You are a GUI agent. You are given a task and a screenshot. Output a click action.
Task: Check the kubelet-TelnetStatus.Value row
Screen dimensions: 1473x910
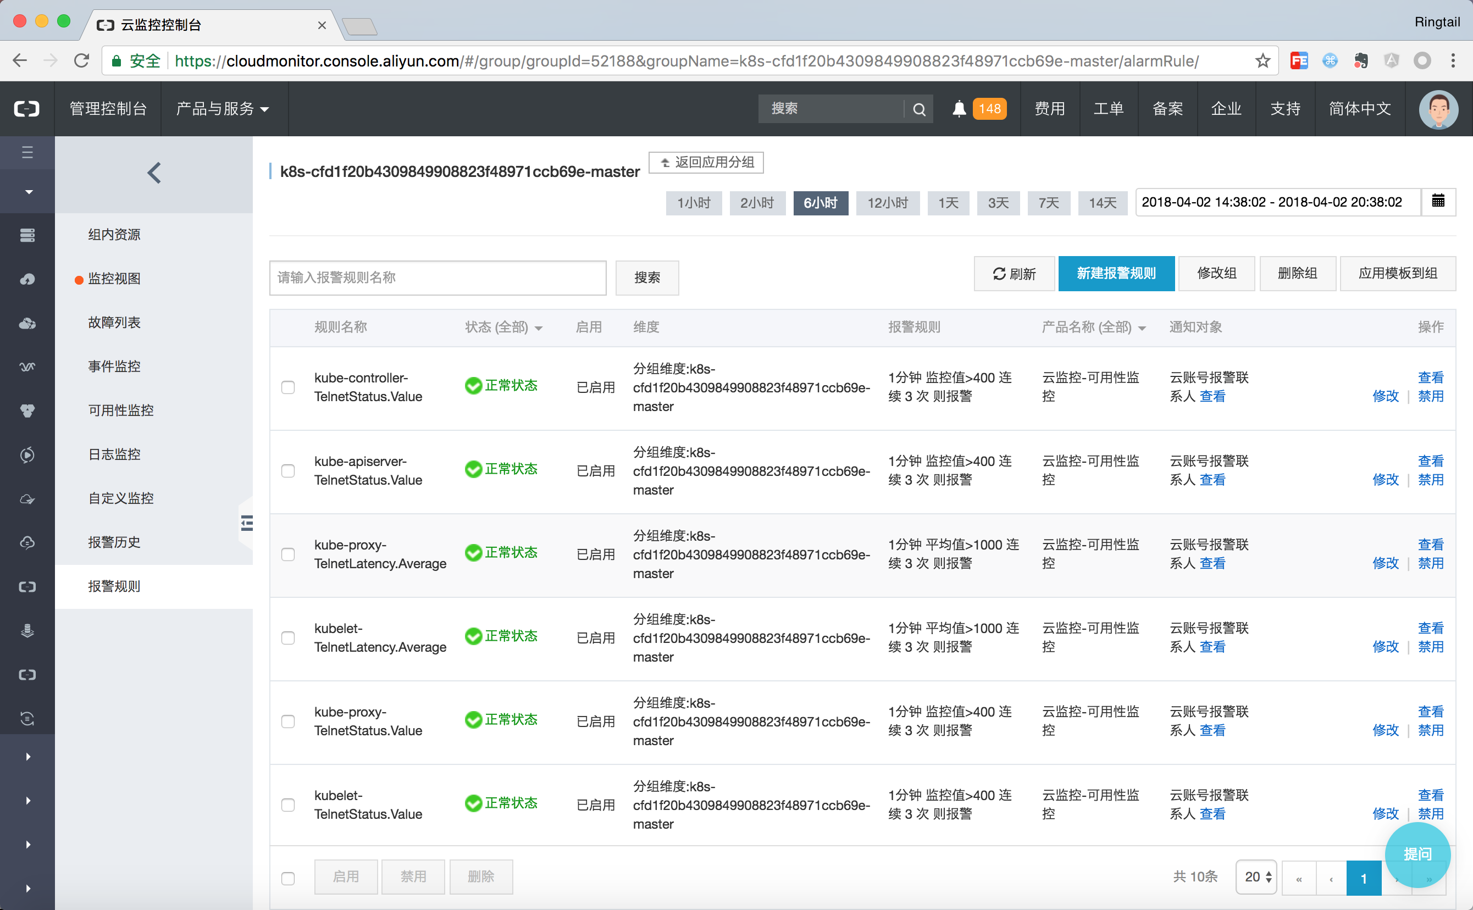(288, 805)
